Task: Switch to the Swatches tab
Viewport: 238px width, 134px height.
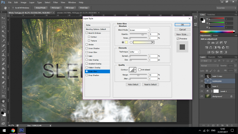Action: pos(211,15)
